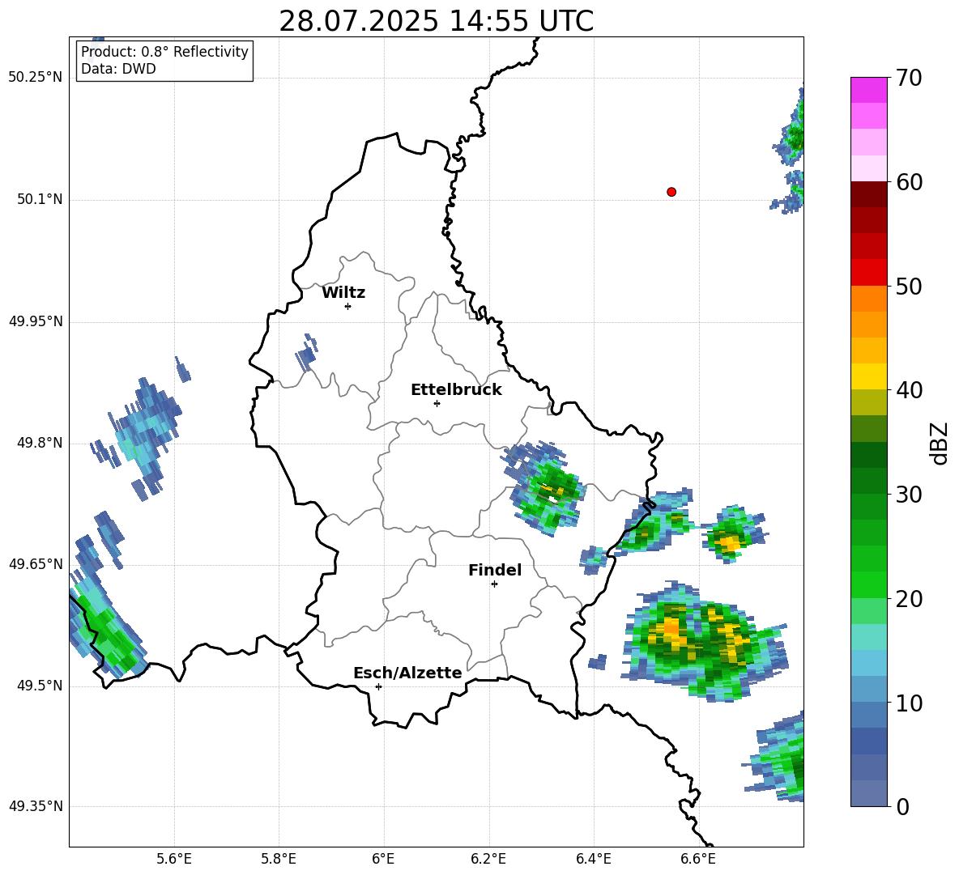Click the 6.6°E longitude label

pyautogui.click(x=698, y=859)
